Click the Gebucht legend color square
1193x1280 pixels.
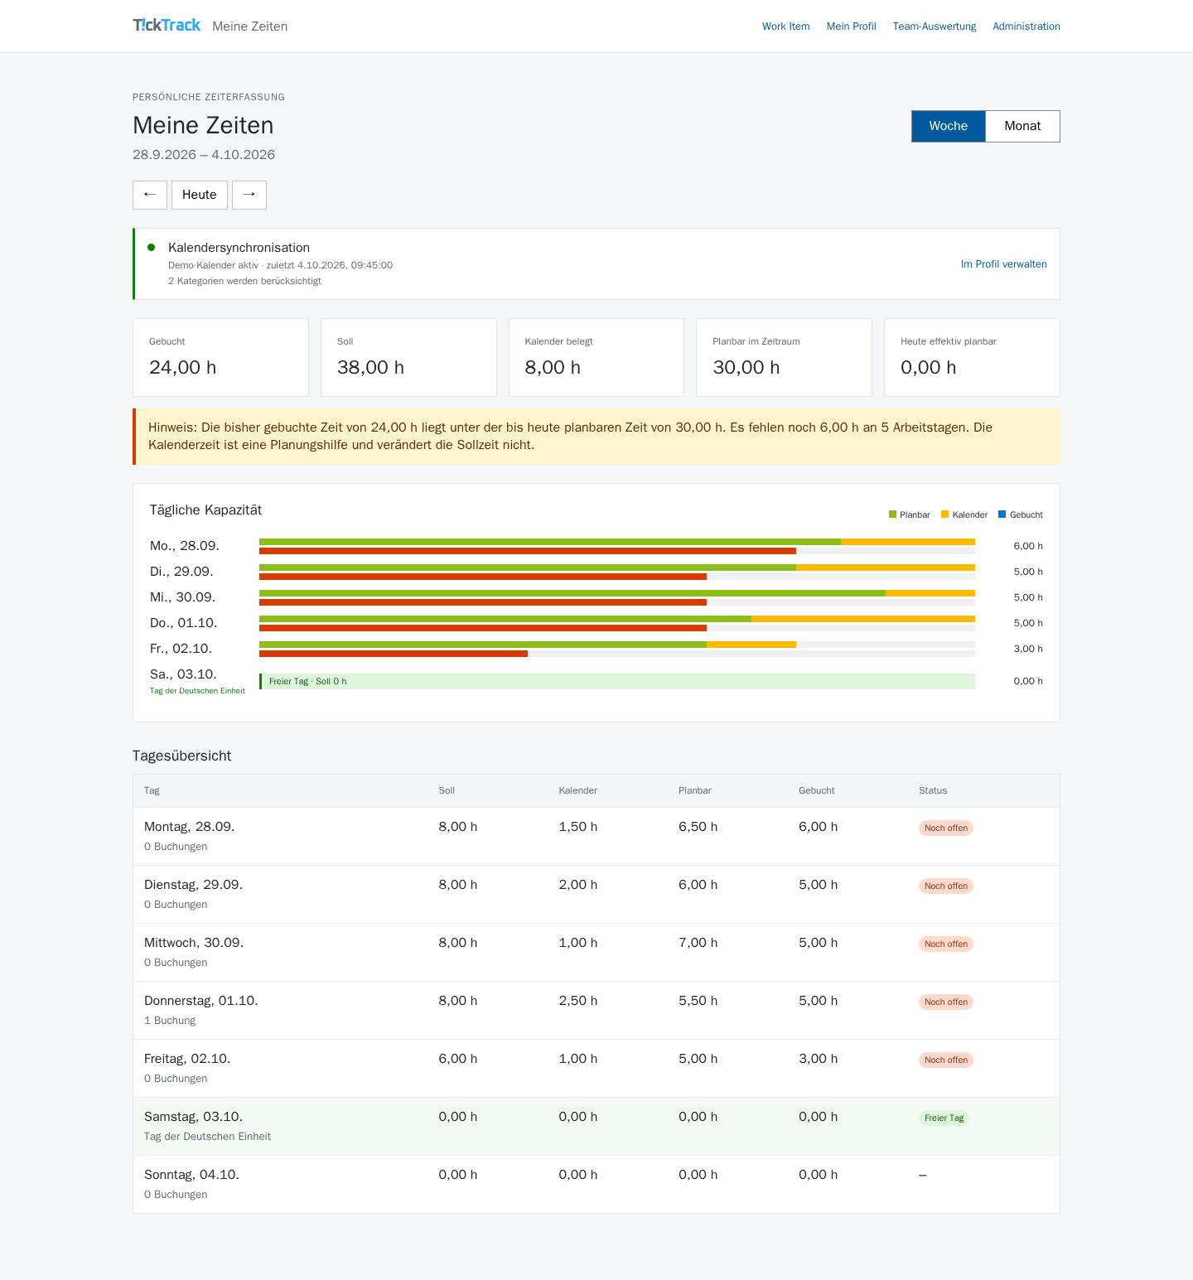(1002, 514)
